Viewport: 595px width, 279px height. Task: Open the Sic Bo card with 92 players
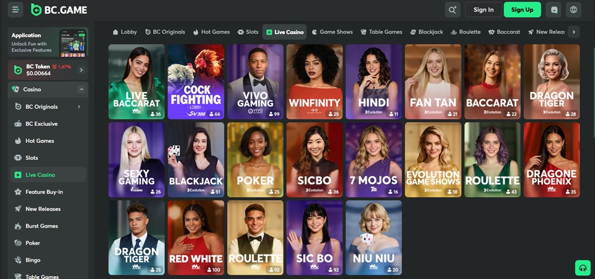pyautogui.click(x=315, y=237)
